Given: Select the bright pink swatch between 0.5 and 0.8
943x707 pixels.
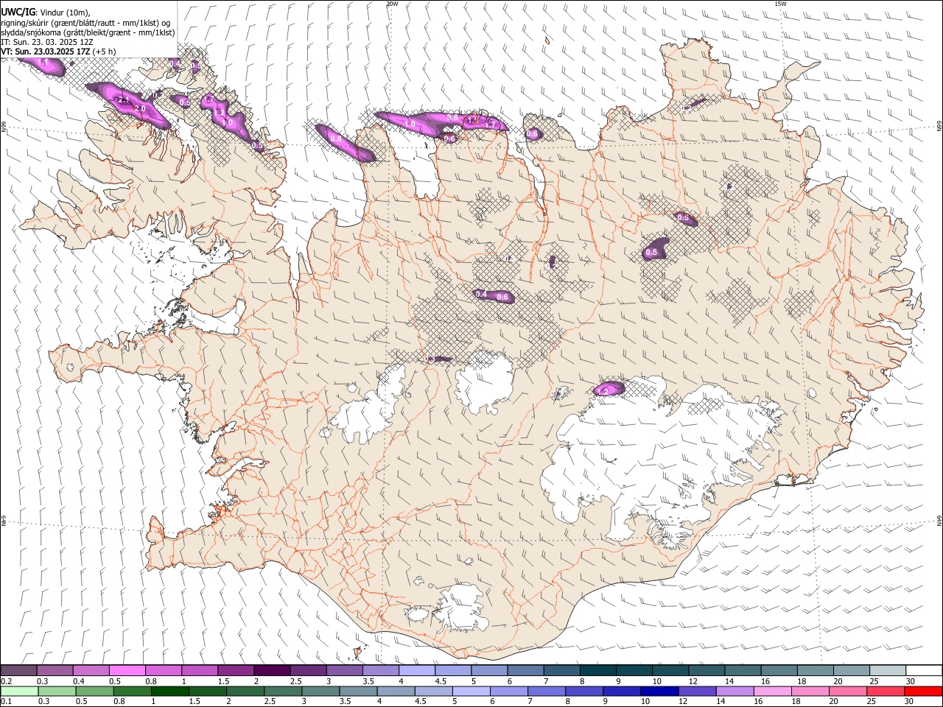Looking at the screenshot, I should pyautogui.click(x=127, y=671).
